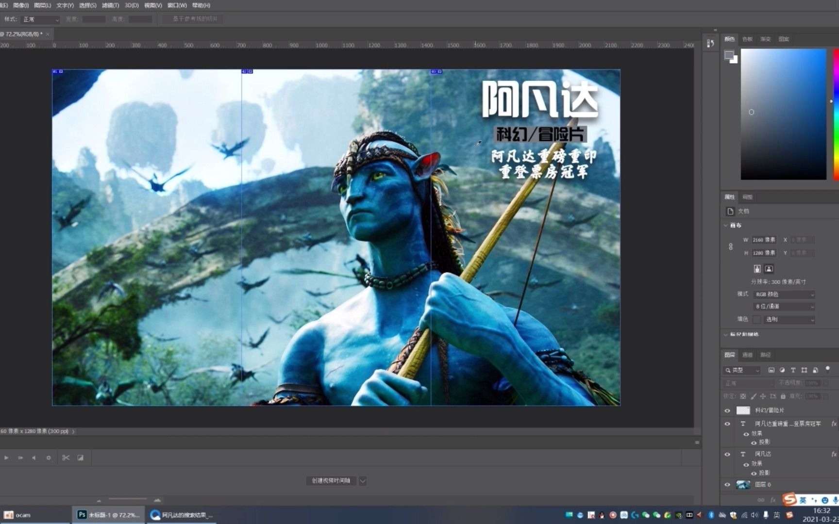The height and width of the screenshot is (524, 839).
Task: Open 阿凡达的搜索结果 browser taskbar item
Action: tap(181, 515)
